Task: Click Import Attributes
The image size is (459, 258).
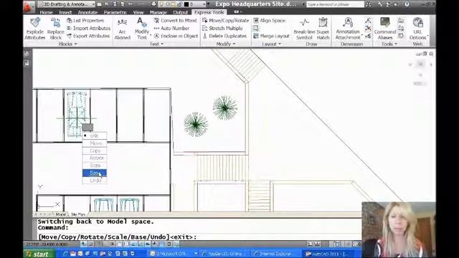Action: [x=88, y=29]
